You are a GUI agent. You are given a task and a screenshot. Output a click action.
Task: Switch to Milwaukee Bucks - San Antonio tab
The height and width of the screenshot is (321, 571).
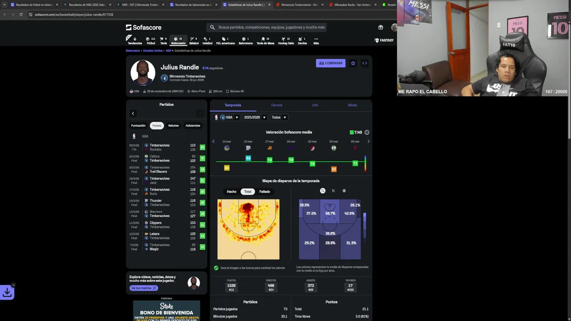click(x=352, y=4)
